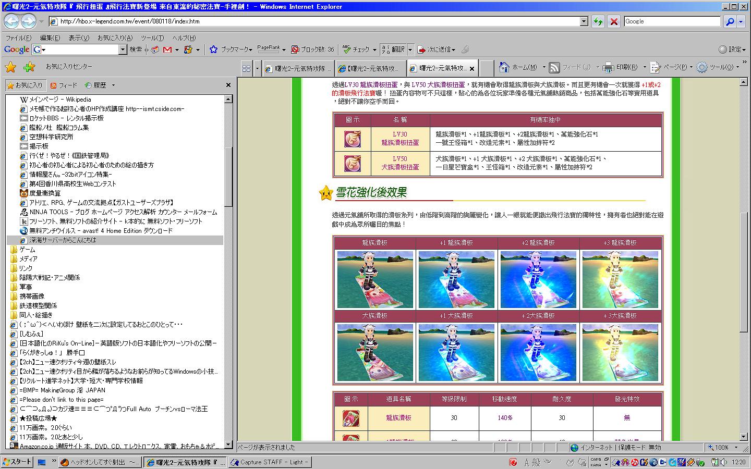Open the tab list dropdown arrow
This screenshot has height=469, width=751.
[x=257, y=68]
